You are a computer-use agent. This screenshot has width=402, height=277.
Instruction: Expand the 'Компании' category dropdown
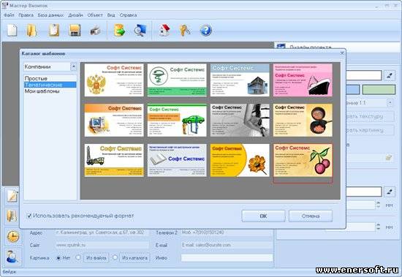(x=73, y=67)
